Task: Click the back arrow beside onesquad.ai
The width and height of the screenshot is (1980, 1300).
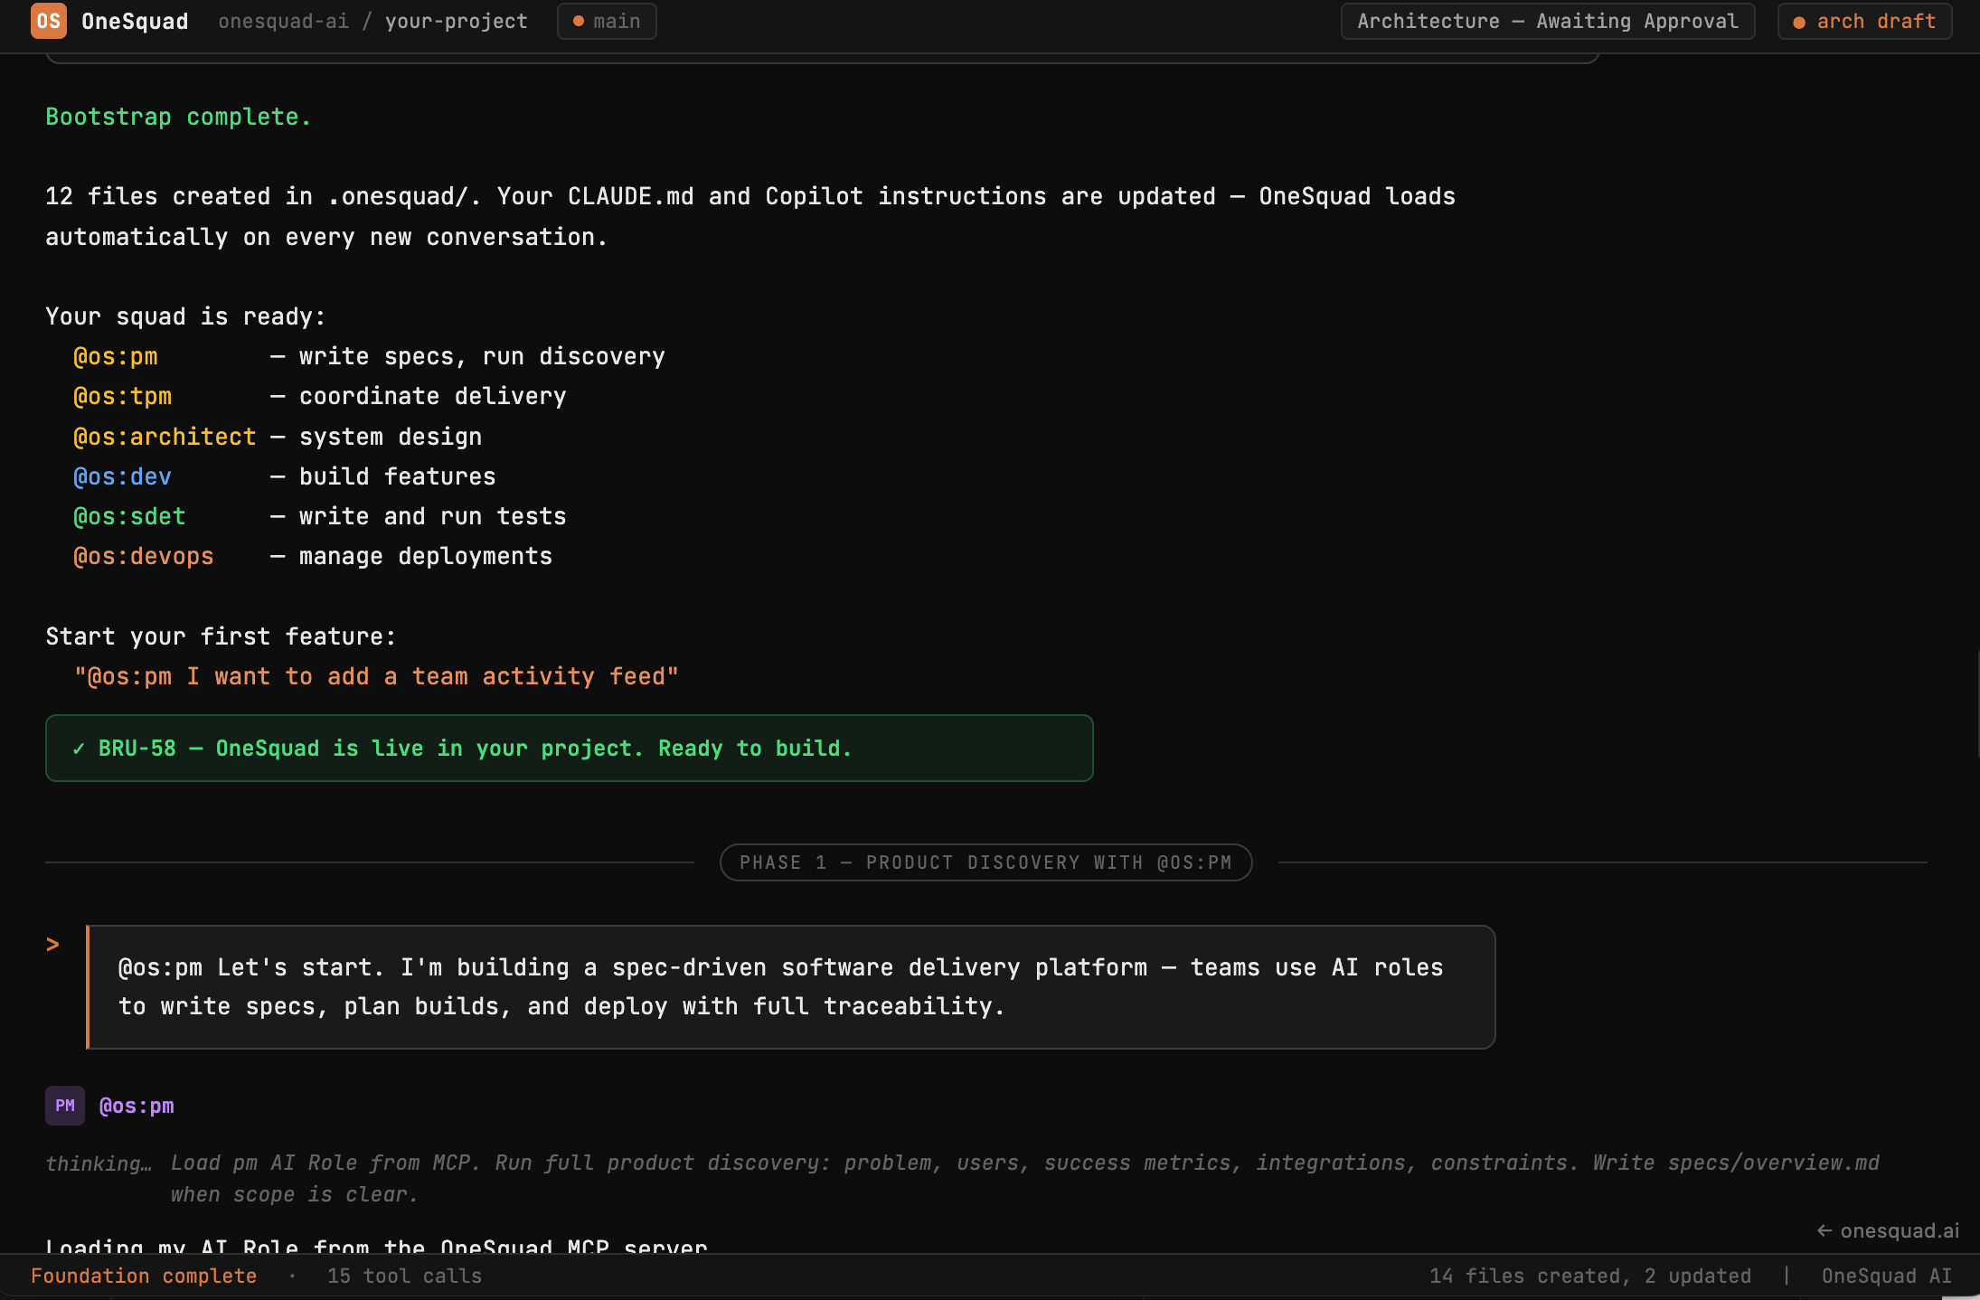Action: coord(1823,1230)
